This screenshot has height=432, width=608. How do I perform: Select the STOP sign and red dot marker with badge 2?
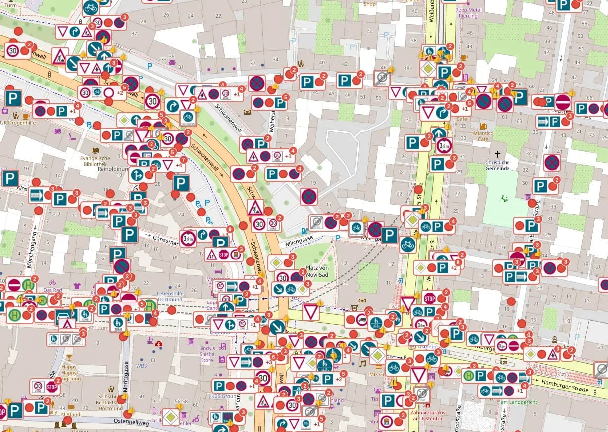point(434,298)
